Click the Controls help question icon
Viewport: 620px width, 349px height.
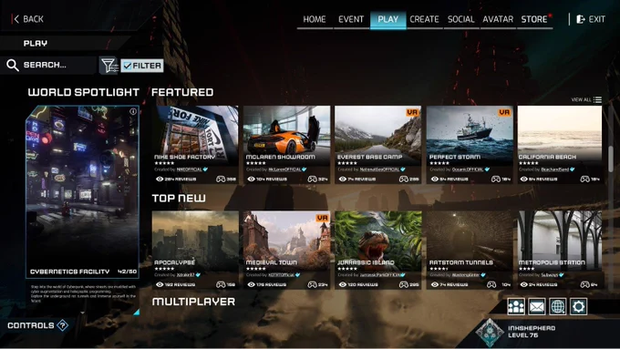[63, 325]
